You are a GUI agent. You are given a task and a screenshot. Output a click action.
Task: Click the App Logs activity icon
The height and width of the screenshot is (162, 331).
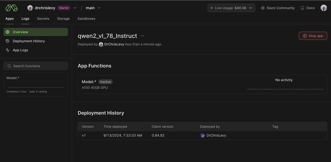tap(7, 50)
